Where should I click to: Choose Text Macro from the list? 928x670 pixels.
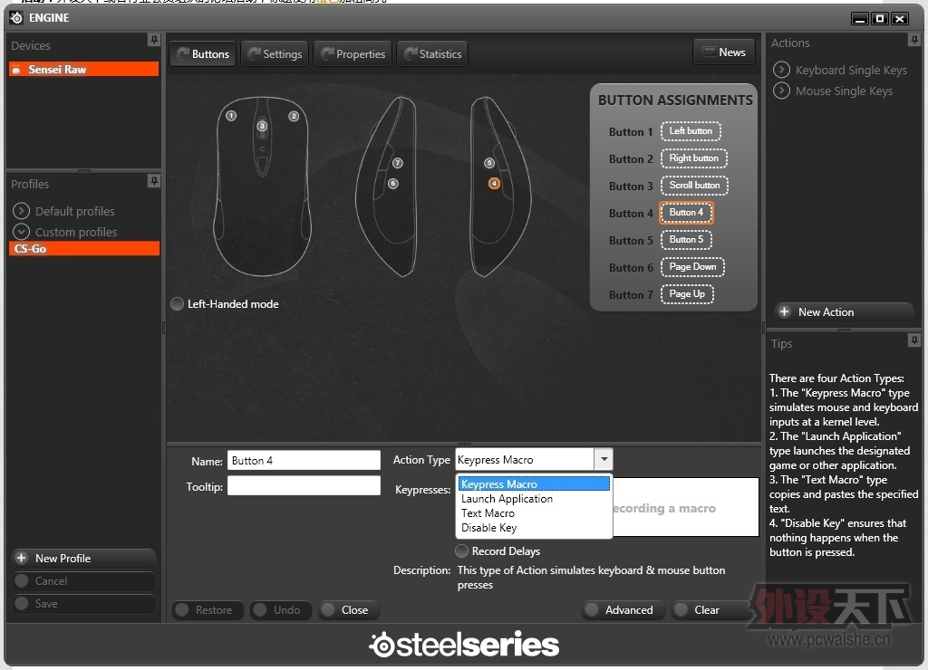[534, 513]
